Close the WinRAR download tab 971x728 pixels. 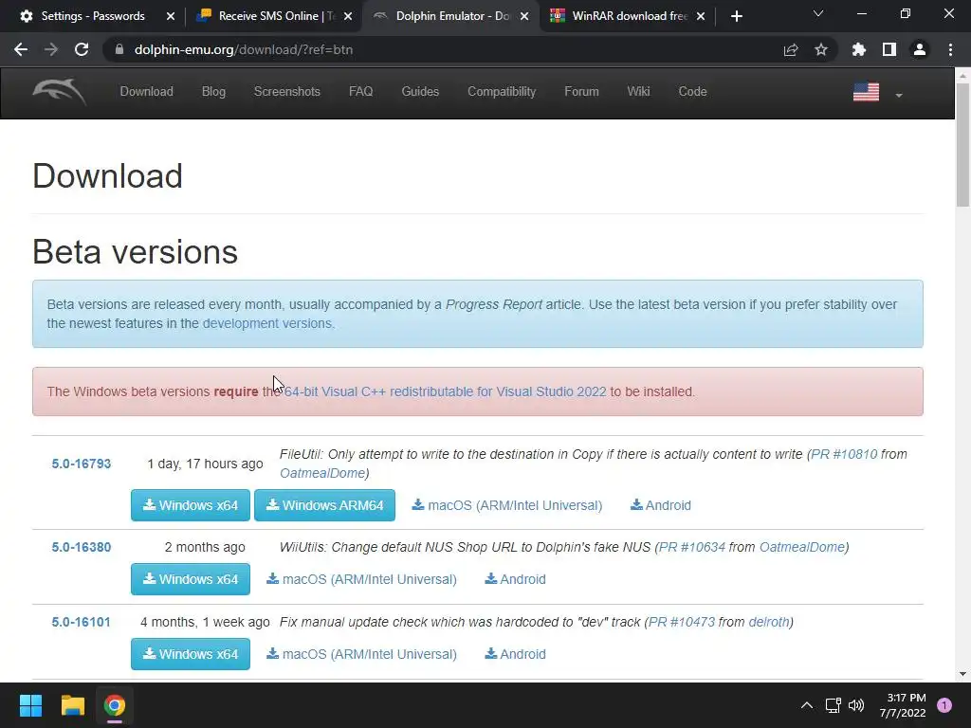701,16
